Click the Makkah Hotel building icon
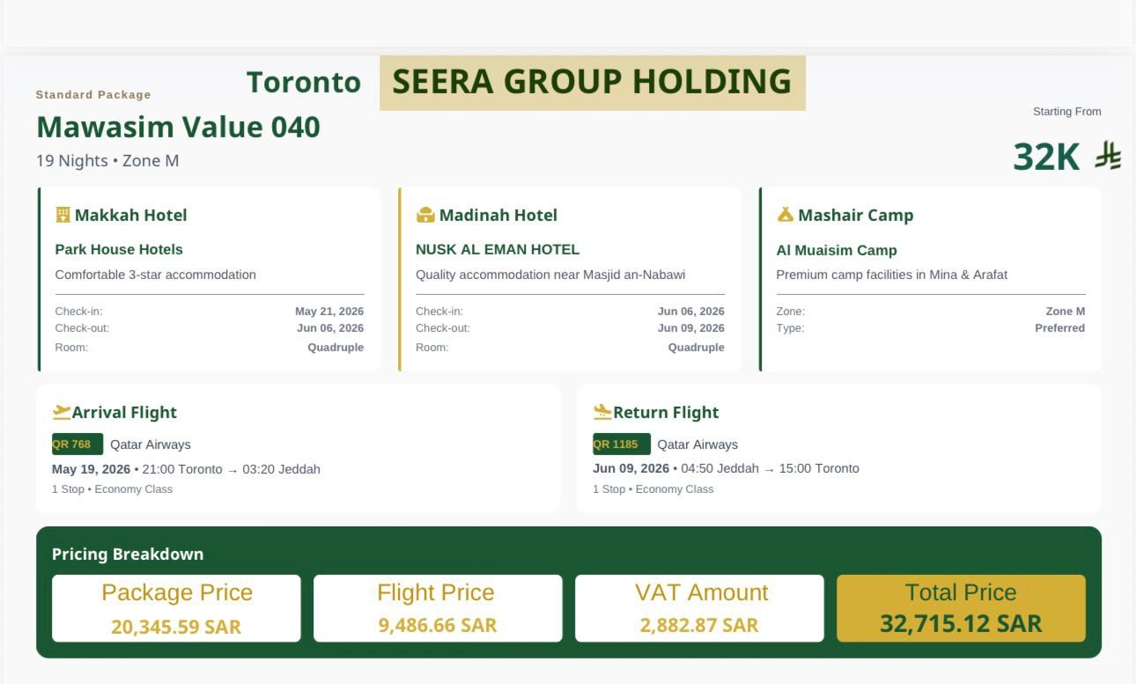1136x684 pixels. pyautogui.click(x=63, y=215)
